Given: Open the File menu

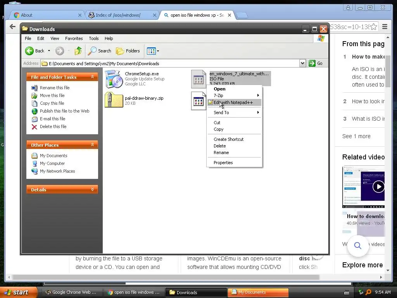Looking at the screenshot, I should (x=28, y=38).
